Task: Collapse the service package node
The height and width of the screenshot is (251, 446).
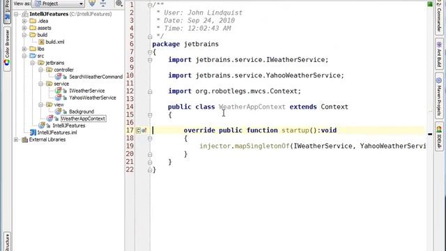Action: (x=41, y=84)
